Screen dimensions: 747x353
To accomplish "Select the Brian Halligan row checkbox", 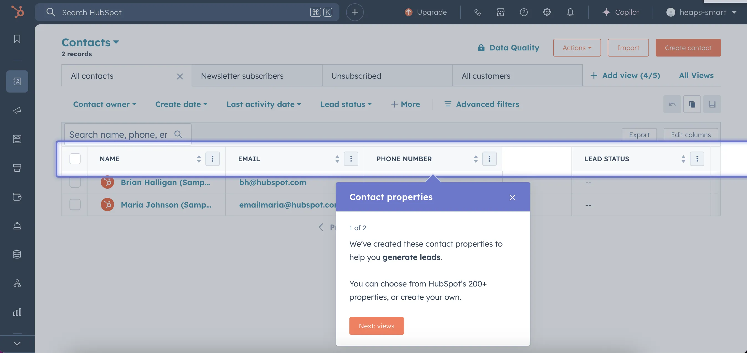I will click(75, 182).
